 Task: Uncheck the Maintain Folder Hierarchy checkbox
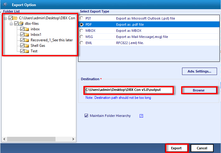coord(86,116)
